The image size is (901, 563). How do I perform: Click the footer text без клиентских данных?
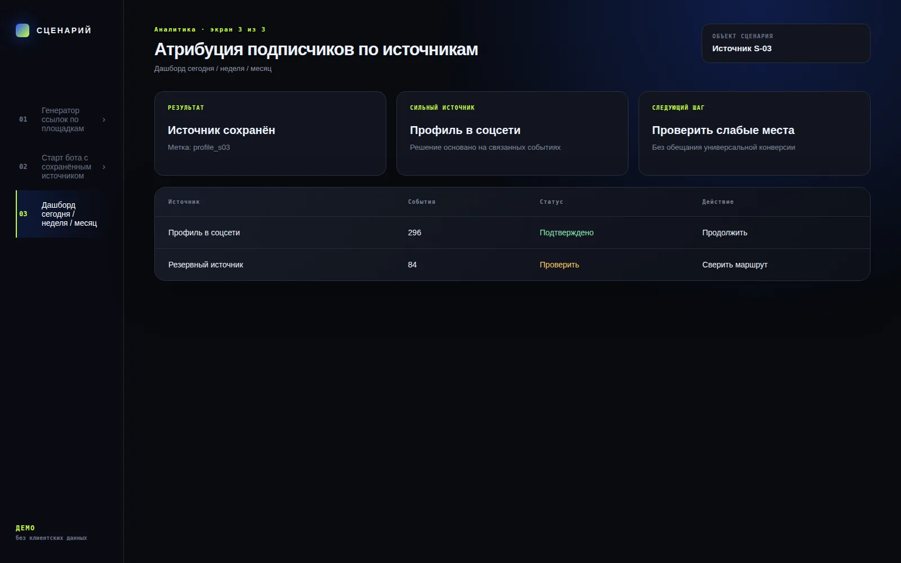point(51,538)
